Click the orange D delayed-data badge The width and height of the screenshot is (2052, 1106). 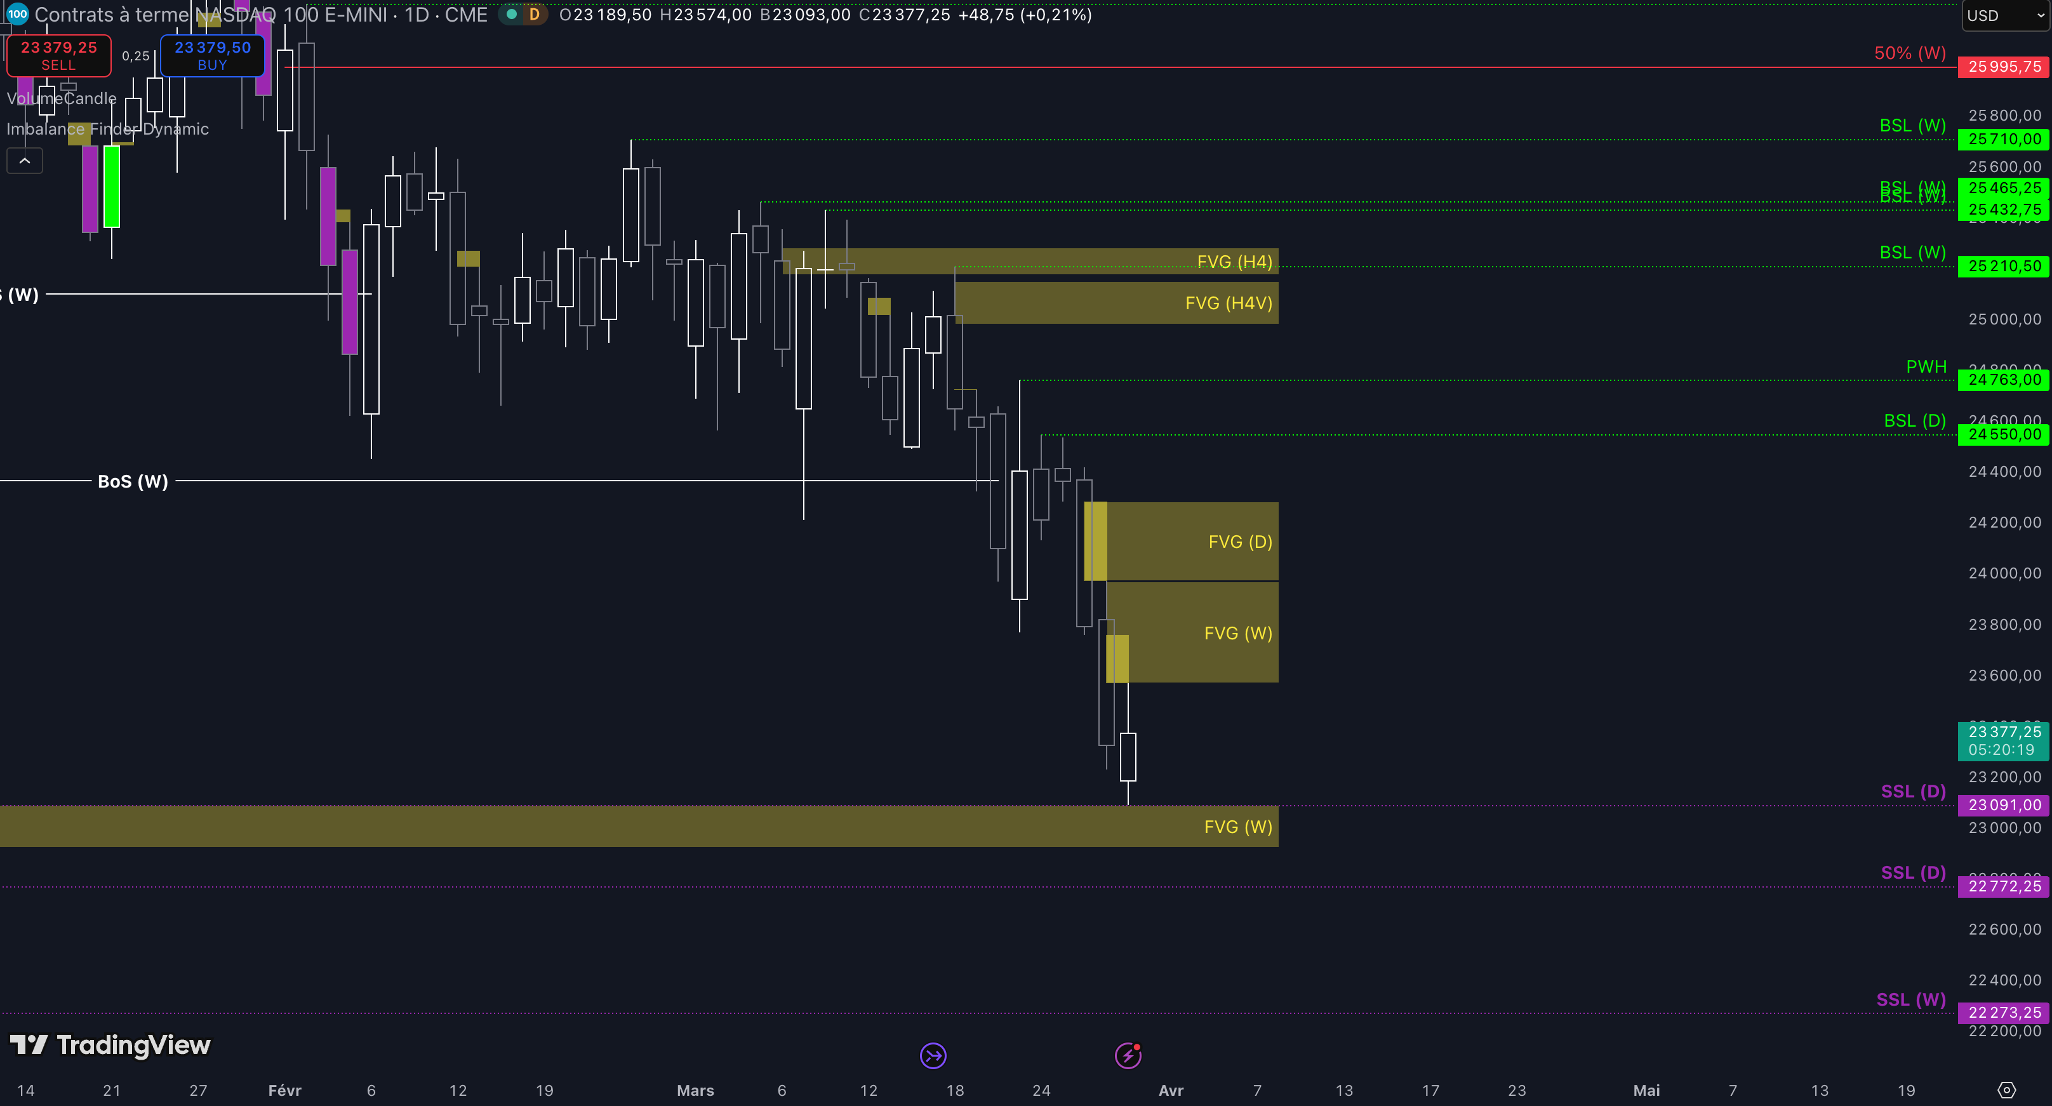coord(535,15)
